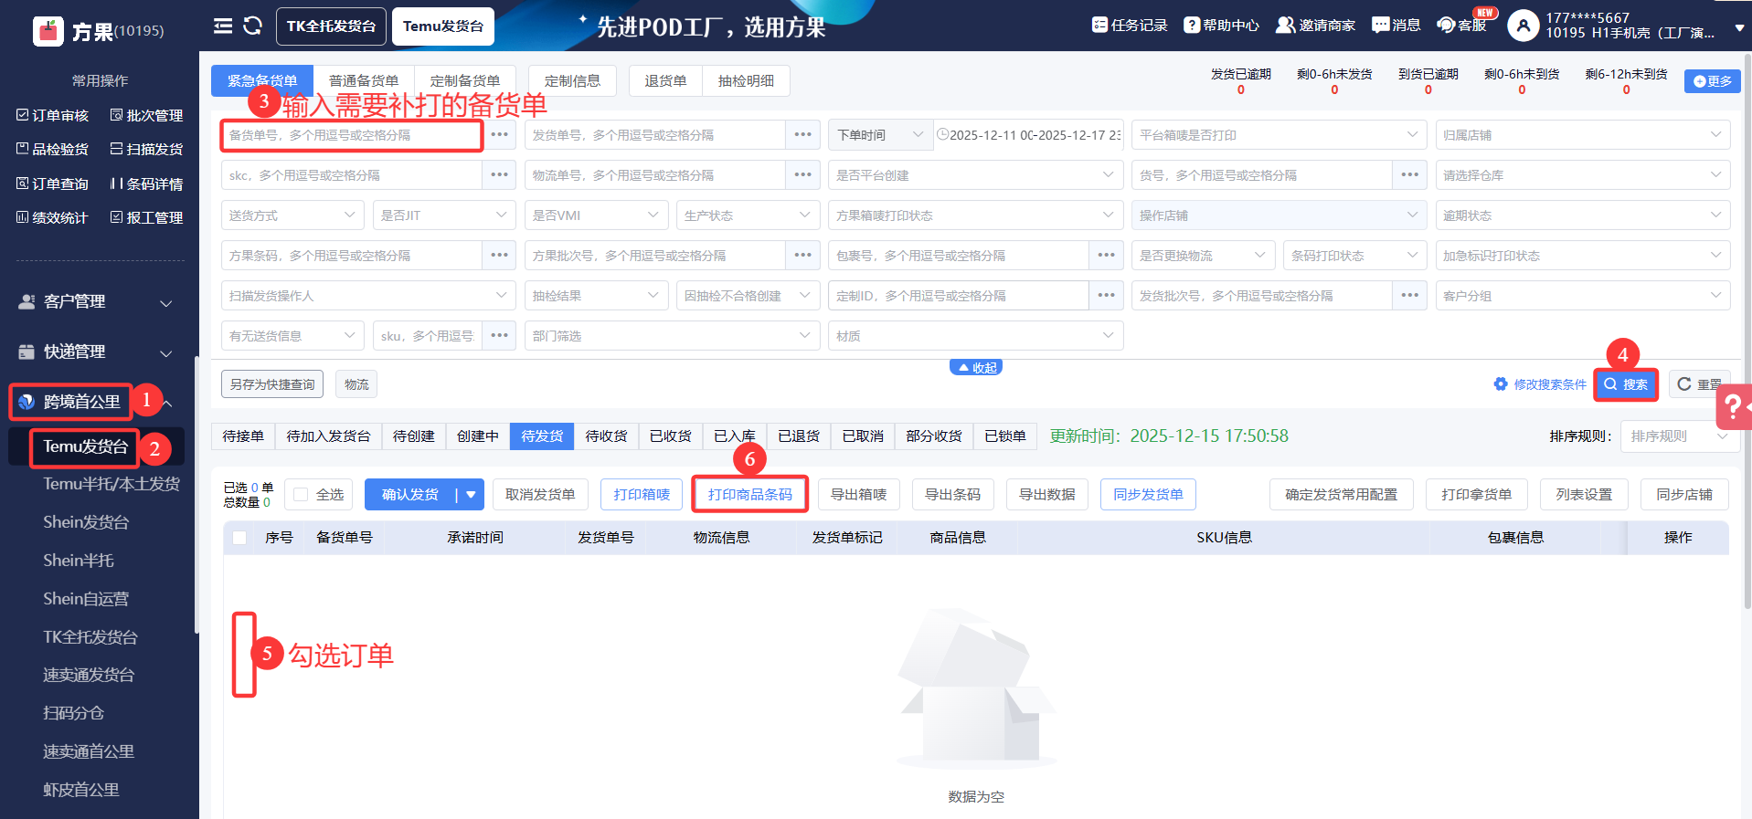Click the floating red help question icon
Screen dimensions: 1752x819
(x=1734, y=407)
